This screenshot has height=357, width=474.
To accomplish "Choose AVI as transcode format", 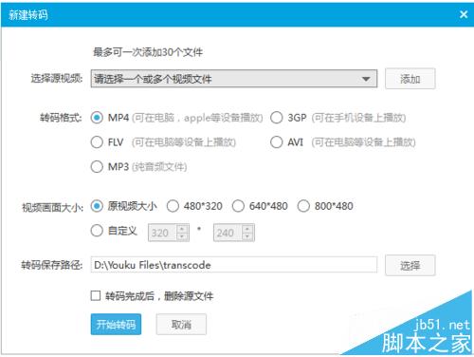I will click(x=277, y=142).
